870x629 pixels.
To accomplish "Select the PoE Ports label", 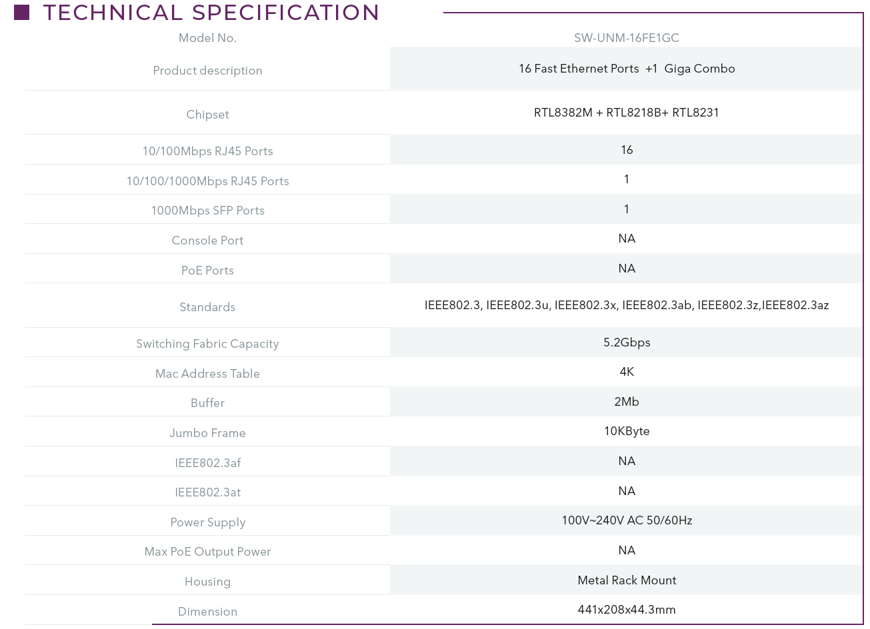I will 207,271.
